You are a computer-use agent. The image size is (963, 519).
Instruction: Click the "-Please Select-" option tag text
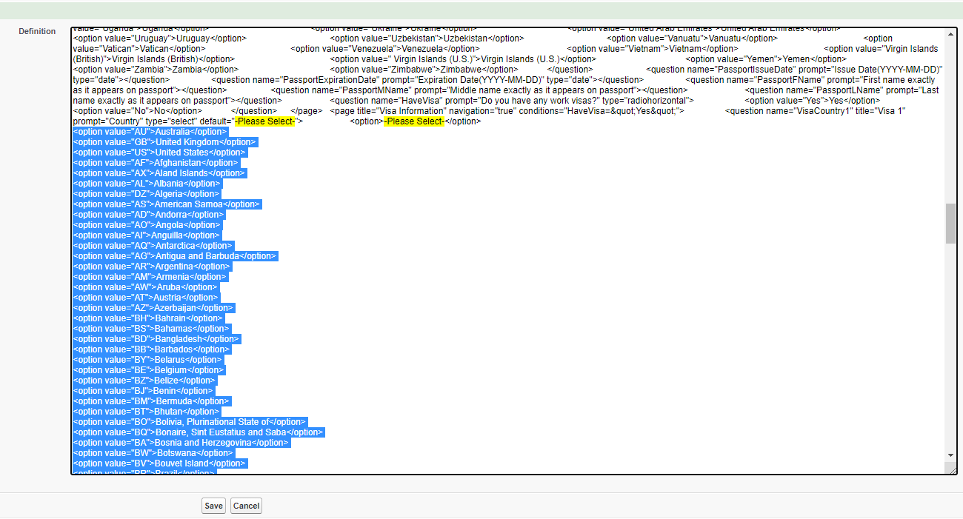coord(413,121)
